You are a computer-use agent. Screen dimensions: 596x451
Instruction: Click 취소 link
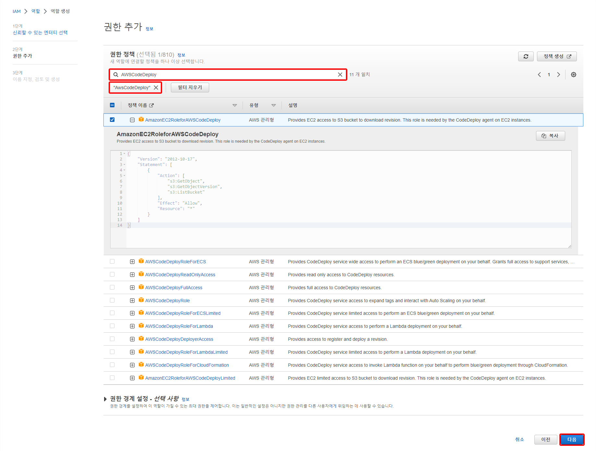[x=519, y=440]
